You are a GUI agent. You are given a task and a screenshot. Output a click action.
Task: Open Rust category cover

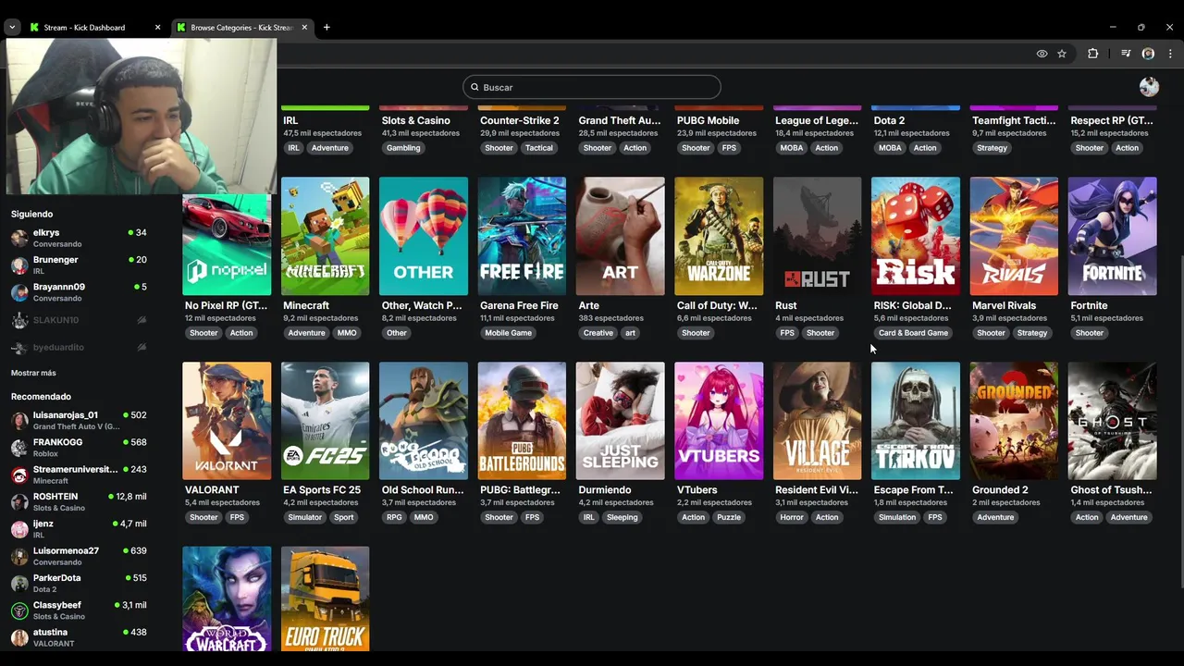(x=817, y=236)
